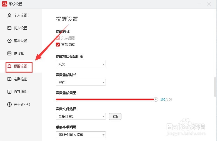Viewport: 217px width, 141px height.
Task: Switch to the 同步设置 tab
Action: [x=20, y=28]
